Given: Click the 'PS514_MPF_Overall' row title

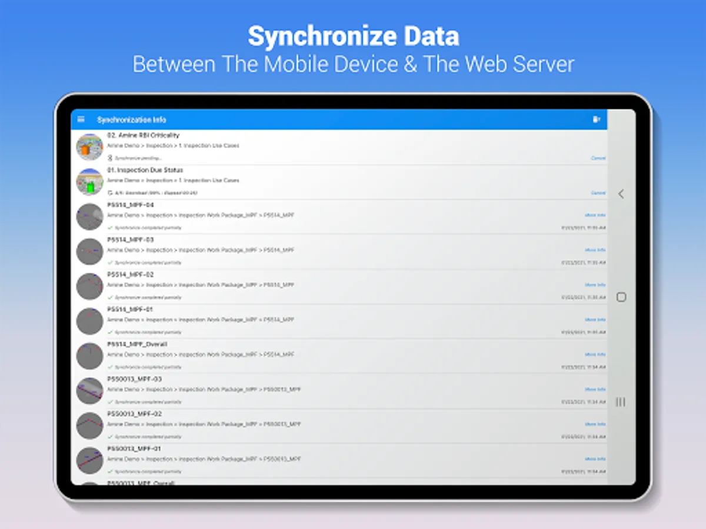Looking at the screenshot, I should coord(136,344).
